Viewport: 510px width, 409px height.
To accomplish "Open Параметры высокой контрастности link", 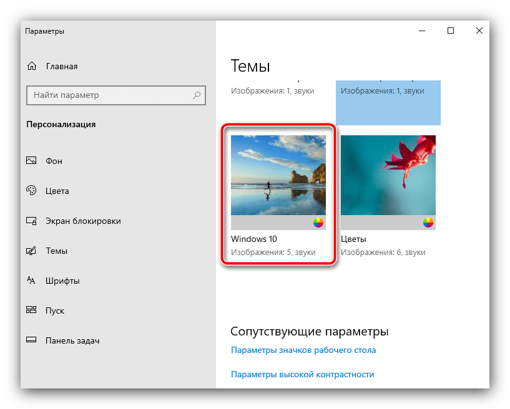I will 303,374.
